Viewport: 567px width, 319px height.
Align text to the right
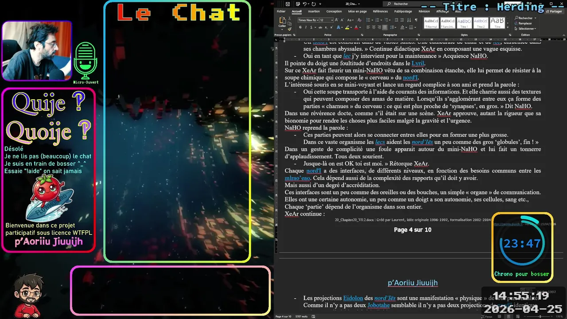379,27
